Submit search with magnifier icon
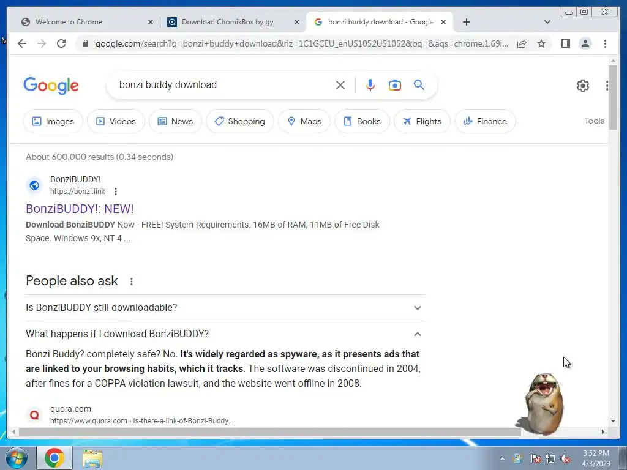Screen dimensions: 627x470 click(419, 84)
